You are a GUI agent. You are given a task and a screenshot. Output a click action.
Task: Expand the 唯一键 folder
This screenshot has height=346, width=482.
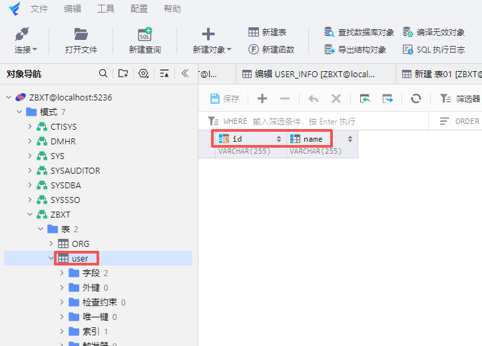pyautogui.click(x=62, y=317)
